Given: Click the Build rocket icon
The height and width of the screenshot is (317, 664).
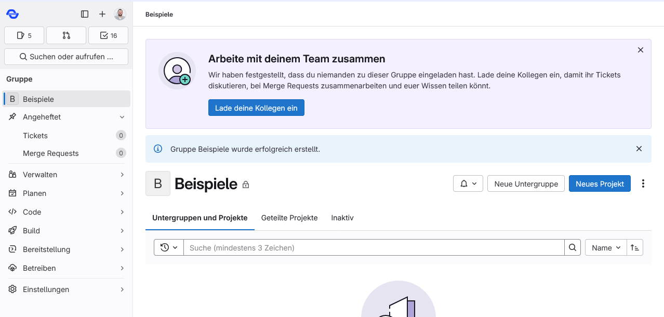Looking at the screenshot, I should (x=12, y=231).
